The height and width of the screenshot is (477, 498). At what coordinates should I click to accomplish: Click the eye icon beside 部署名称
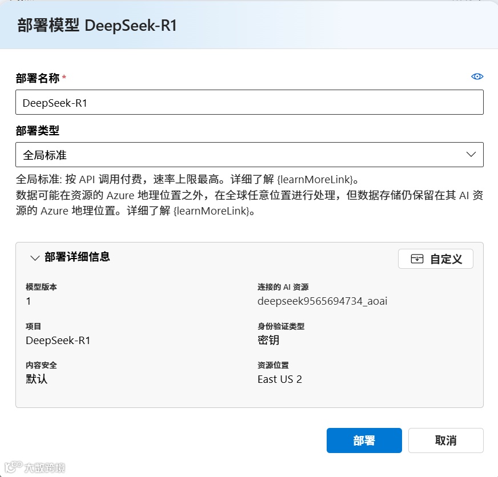[x=477, y=76]
